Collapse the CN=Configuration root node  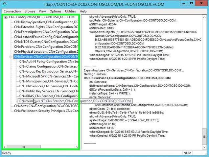(6, 17)
